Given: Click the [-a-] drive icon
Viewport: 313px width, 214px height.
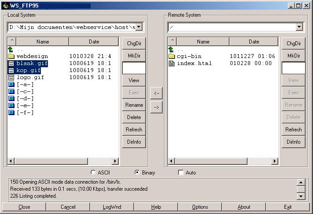Looking at the screenshot, I should coord(11,84).
